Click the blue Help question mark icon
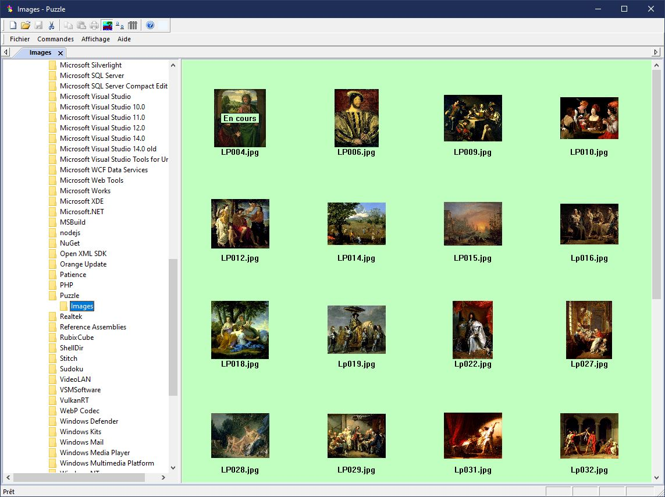Screen dimensions: 665x497 [x=150, y=25]
